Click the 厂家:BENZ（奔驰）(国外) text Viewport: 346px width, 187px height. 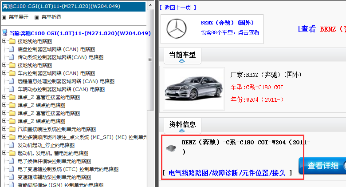click(x=266, y=75)
